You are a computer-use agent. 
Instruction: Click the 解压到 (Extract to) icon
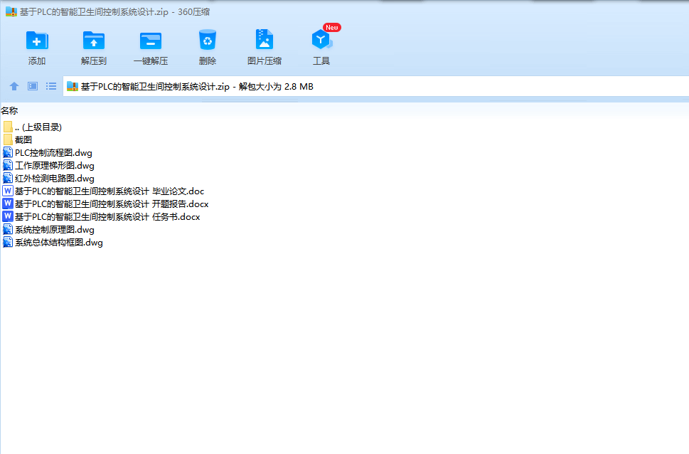[94, 41]
